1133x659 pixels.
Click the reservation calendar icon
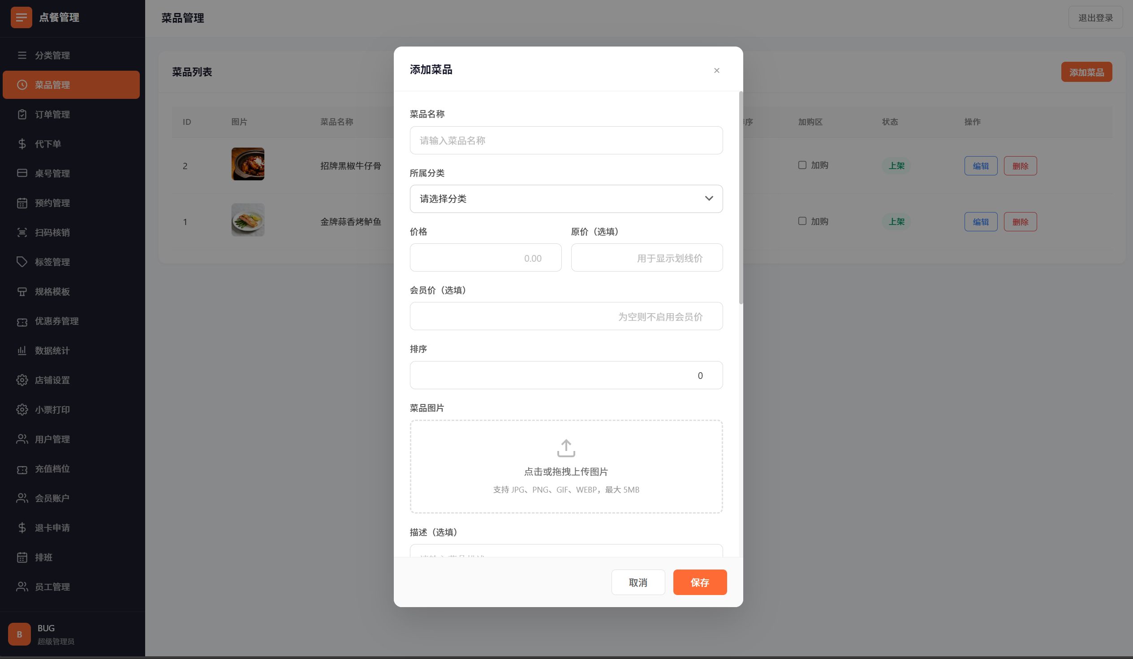pyautogui.click(x=22, y=203)
